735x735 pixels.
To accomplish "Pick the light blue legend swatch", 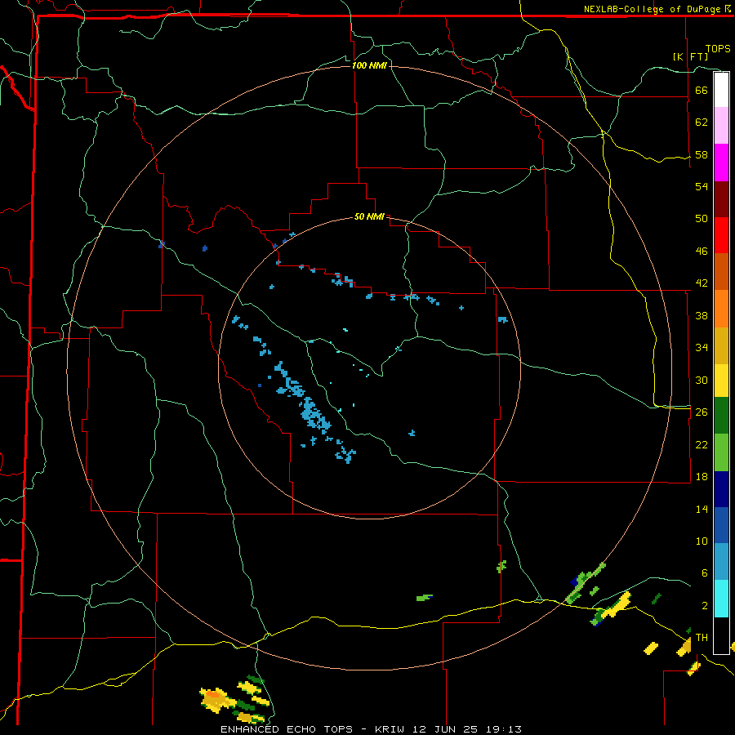I will (721, 562).
